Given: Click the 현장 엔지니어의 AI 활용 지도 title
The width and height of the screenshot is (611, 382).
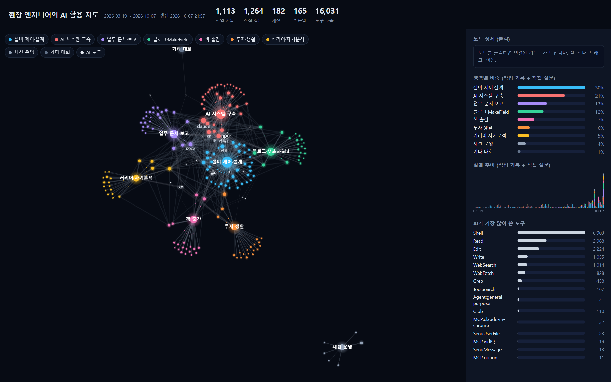Looking at the screenshot, I should [54, 15].
